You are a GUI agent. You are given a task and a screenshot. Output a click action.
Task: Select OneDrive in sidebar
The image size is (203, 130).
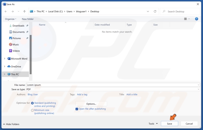[x=16, y=67]
